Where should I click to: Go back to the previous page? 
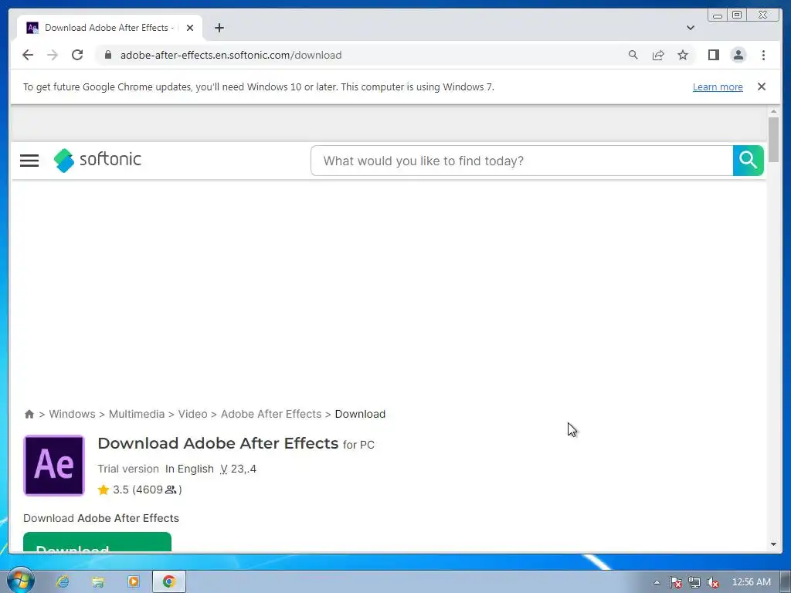tap(28, 55)
